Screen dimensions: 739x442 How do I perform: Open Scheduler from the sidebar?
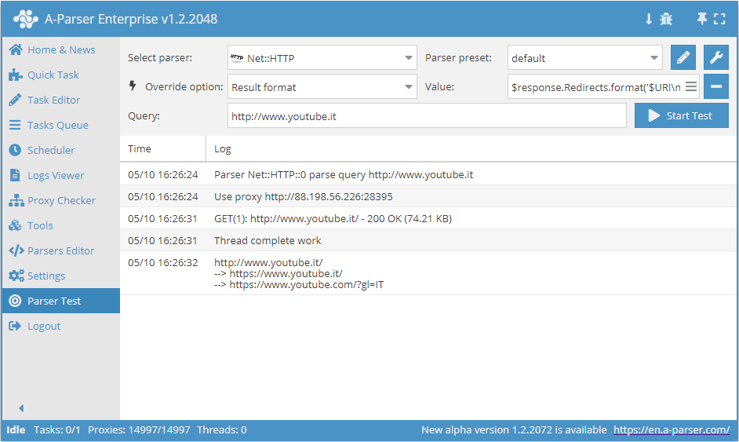click(x=51, y=151)
